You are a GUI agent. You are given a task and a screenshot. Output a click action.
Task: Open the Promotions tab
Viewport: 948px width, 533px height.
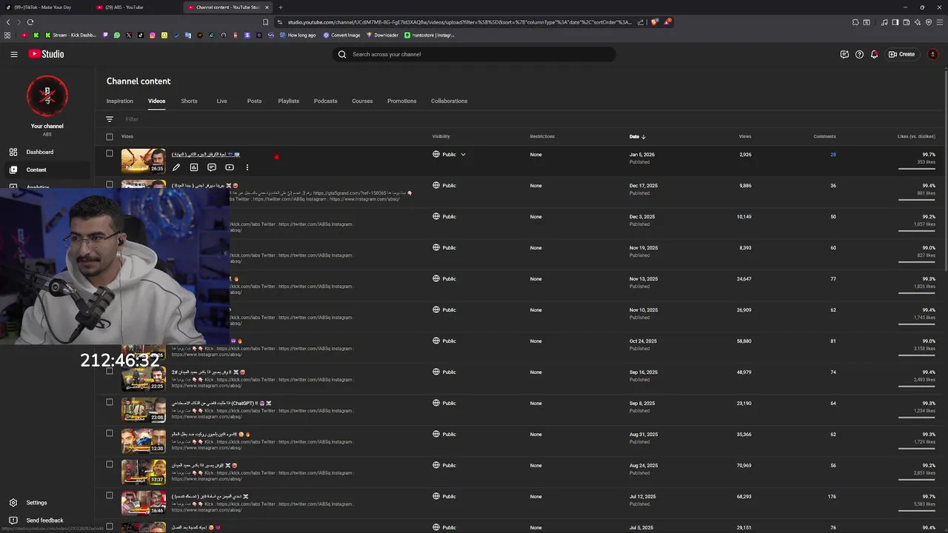point(401,101)
